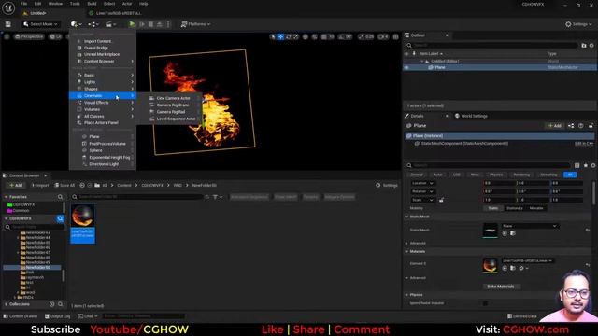Toggle the Physics filter in Details
This screenshot has width=598, height=336.
496,175
